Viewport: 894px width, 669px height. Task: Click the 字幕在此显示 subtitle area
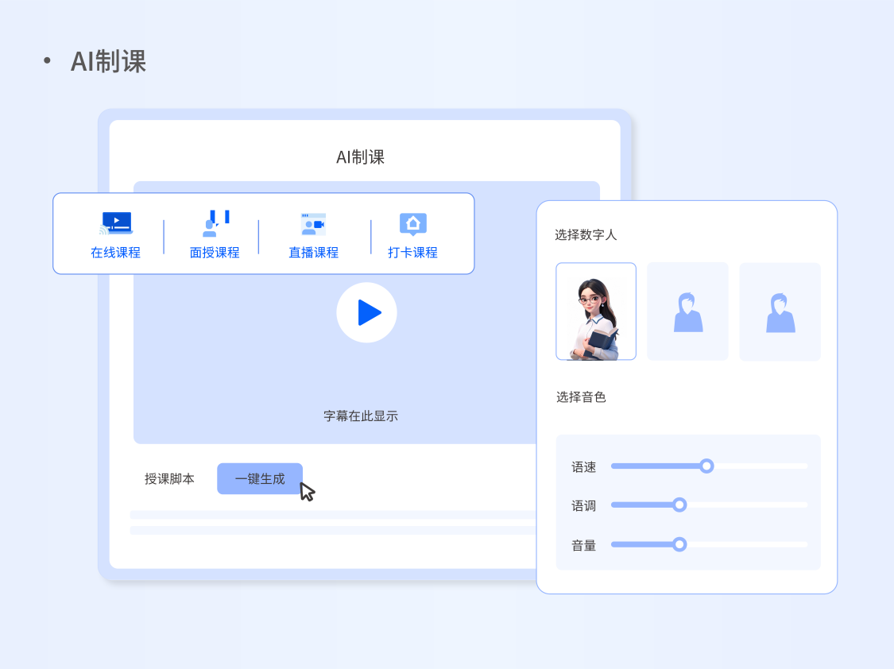[361, 416]
